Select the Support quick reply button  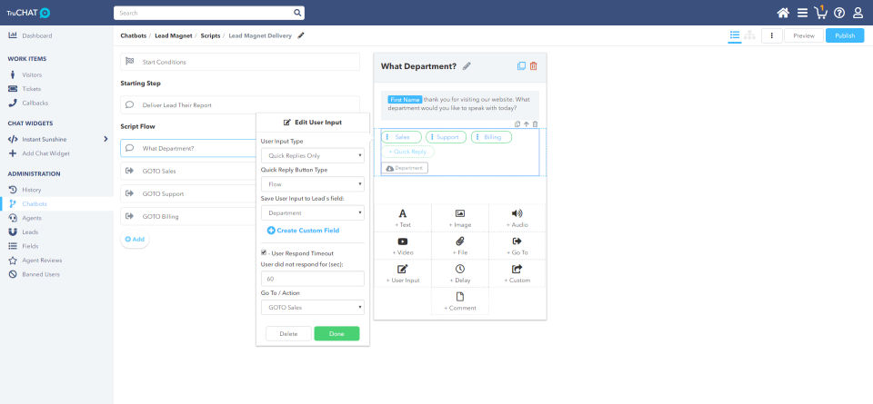click(x=446, y=137)
